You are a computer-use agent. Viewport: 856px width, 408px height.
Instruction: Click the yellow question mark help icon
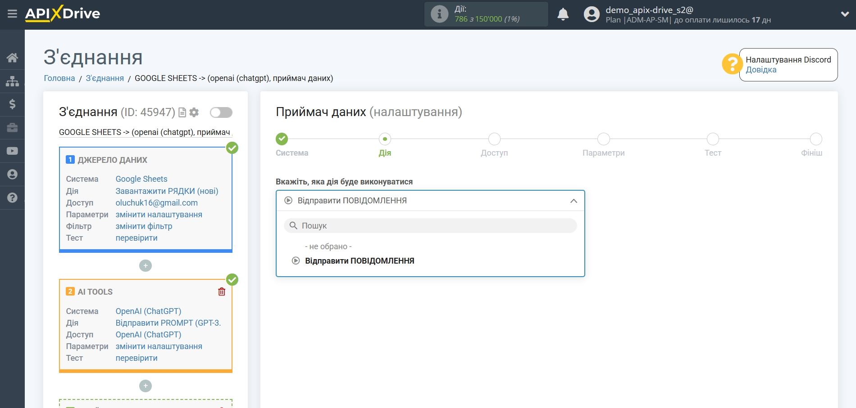[x=732, y=64]
